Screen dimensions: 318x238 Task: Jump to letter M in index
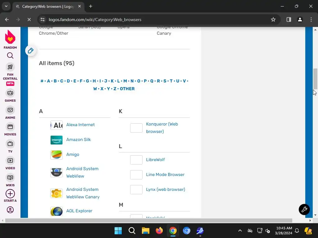(125, 81)
